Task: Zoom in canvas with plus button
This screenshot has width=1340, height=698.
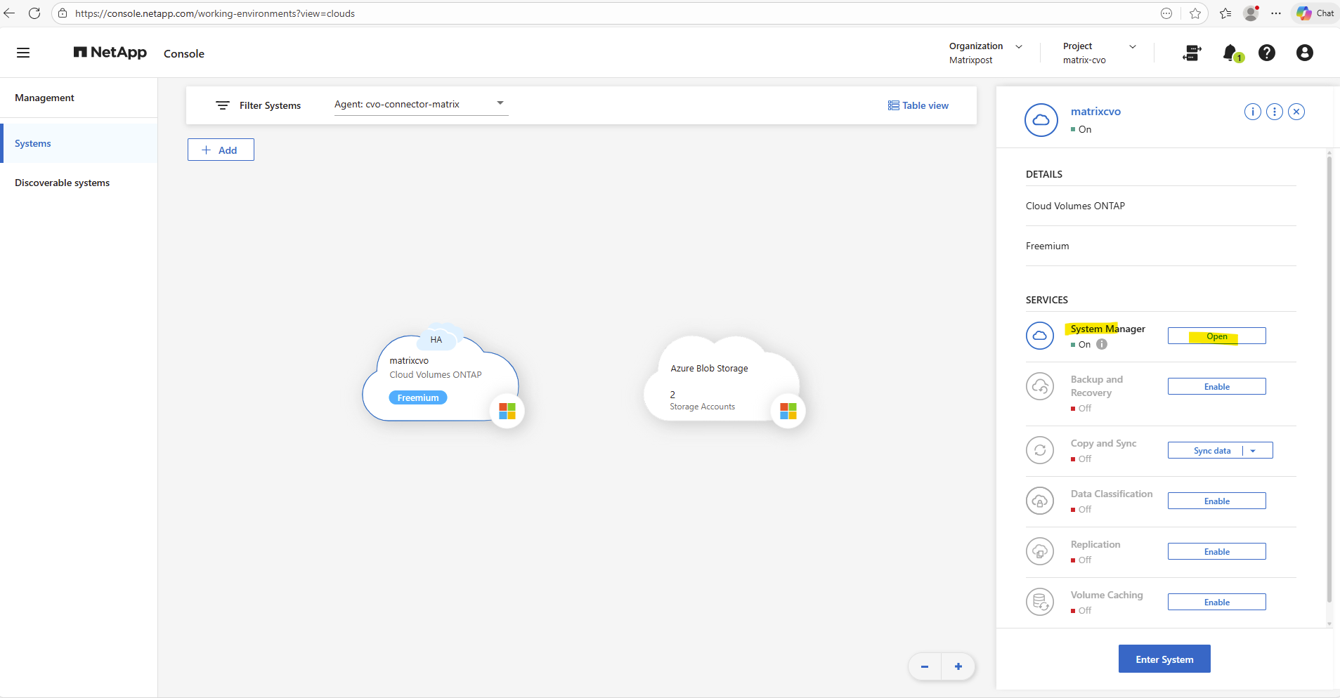Action: pyautogui.click(x=958, y=666)
